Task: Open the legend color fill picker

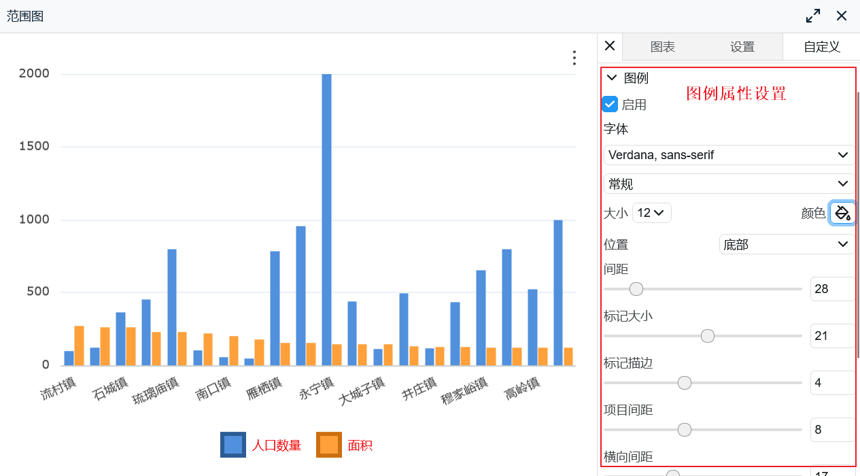Action: click(842, 213)
